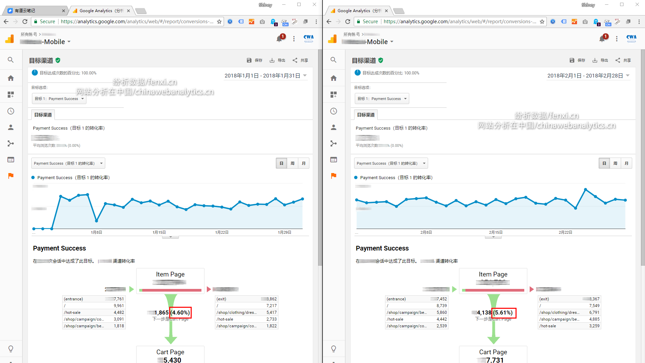The height and width of the screenshot is (363, 645).
Task: Open Home icon in right window sidebar
Action: point(333,78)
